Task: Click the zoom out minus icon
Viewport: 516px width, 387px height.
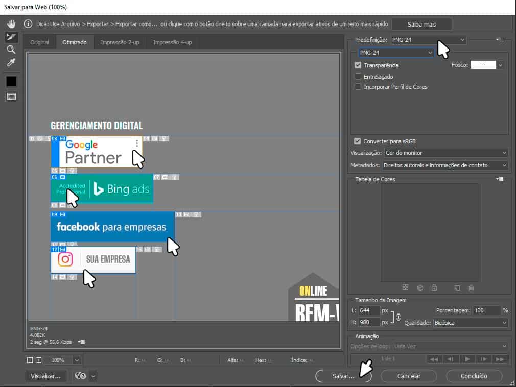Action: point(30,360)
